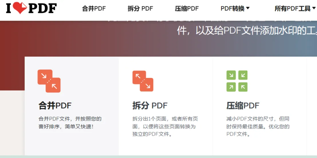
Task: Click the iLovePDF logo
Action: (x=31, y=8)
